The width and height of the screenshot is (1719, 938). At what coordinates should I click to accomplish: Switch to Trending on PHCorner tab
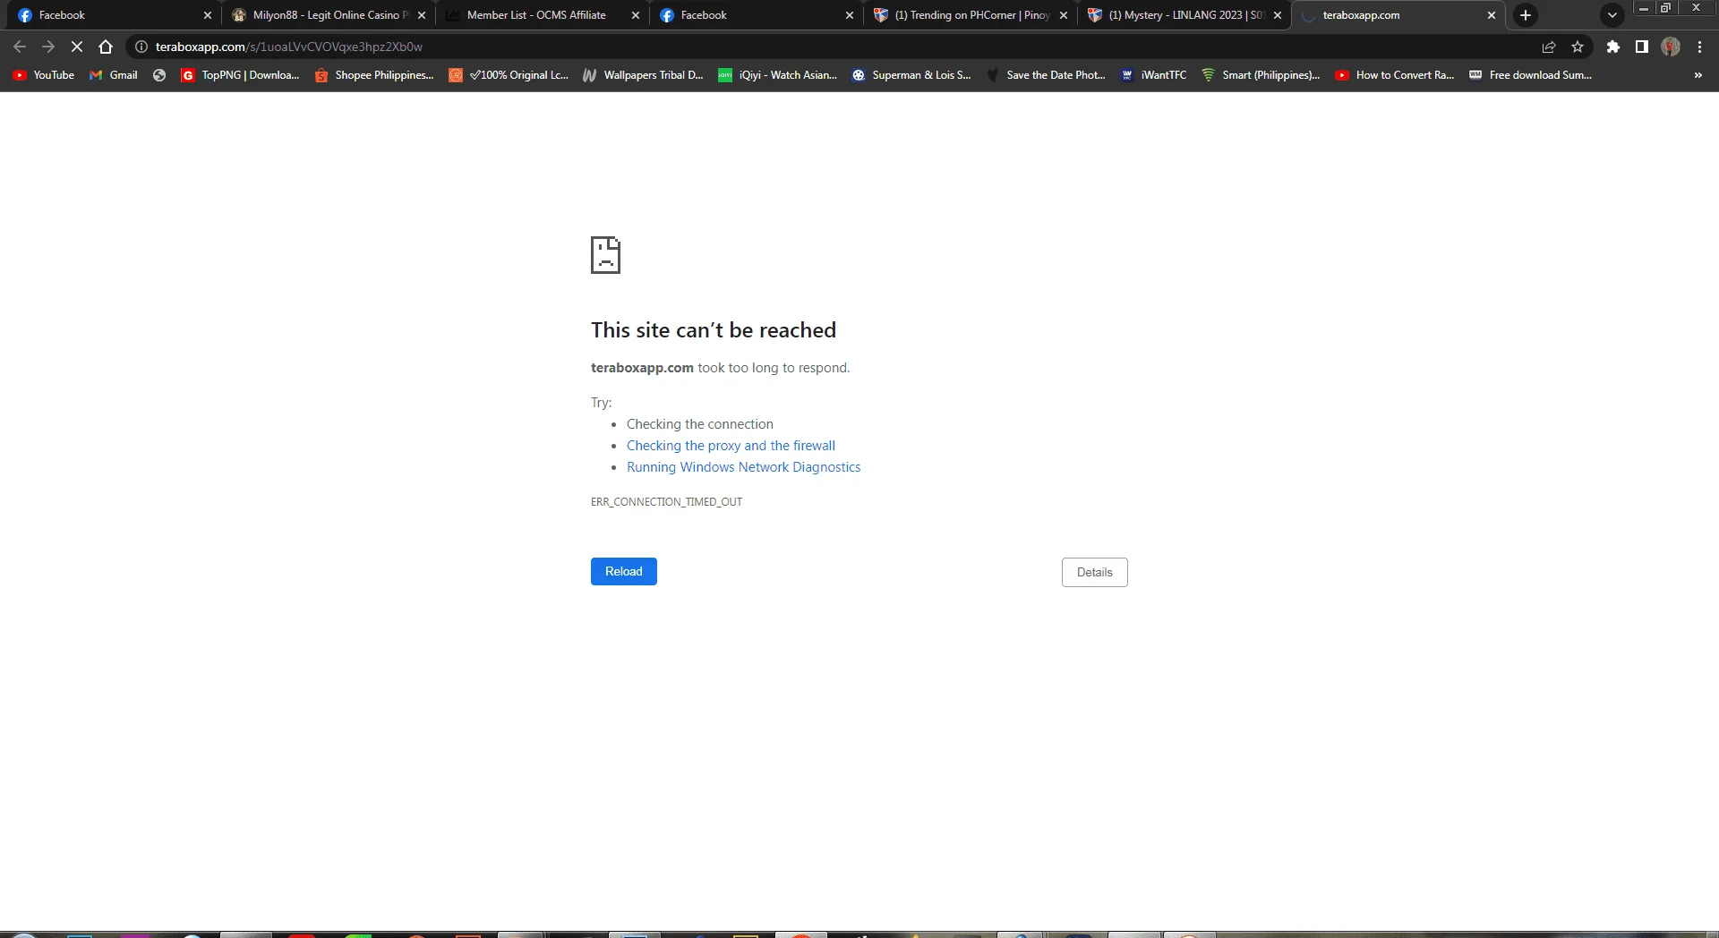[x=970, y=15]
